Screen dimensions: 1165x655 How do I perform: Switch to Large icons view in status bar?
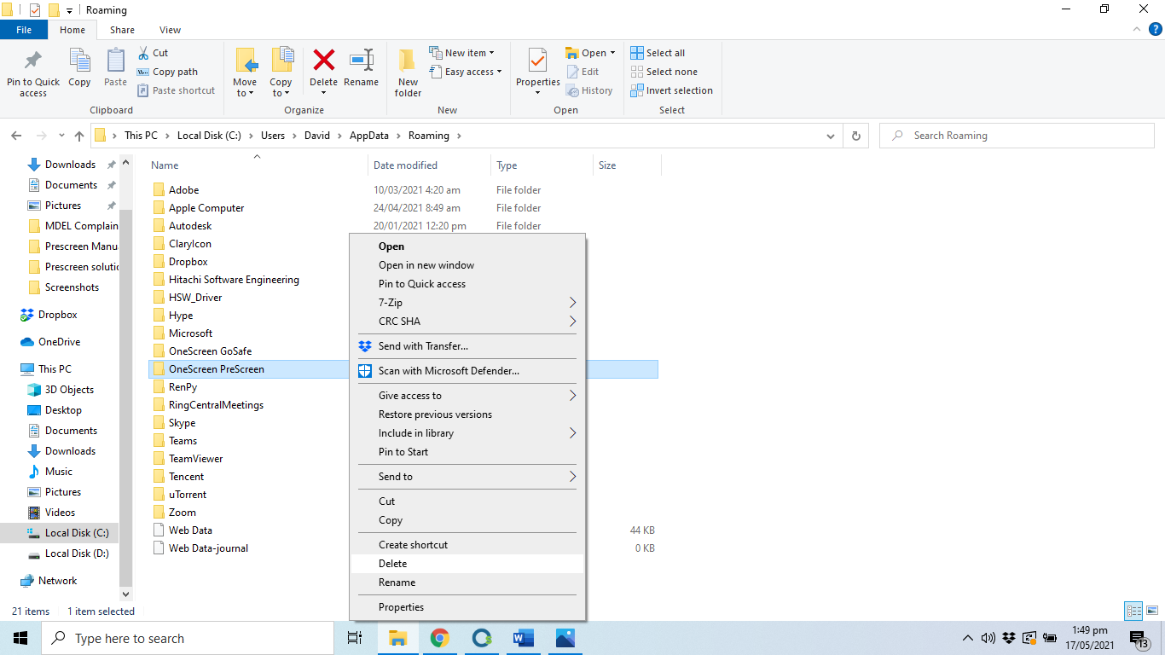[1152, 611]
